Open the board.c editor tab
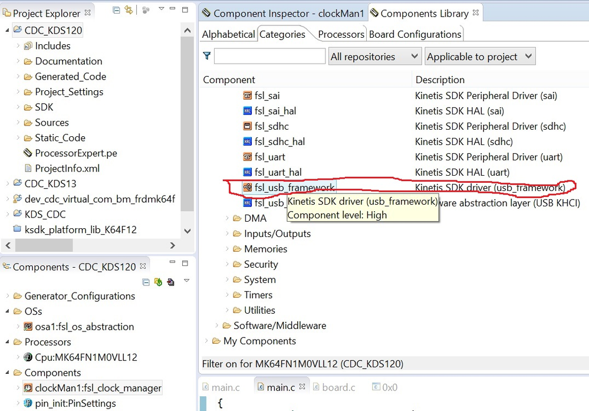 (x=334, y=387)
